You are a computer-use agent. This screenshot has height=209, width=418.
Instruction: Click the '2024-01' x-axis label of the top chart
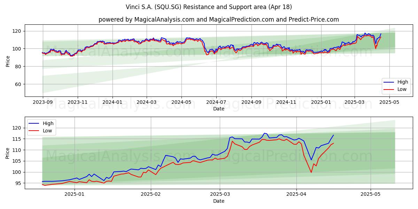pos(113,103)
